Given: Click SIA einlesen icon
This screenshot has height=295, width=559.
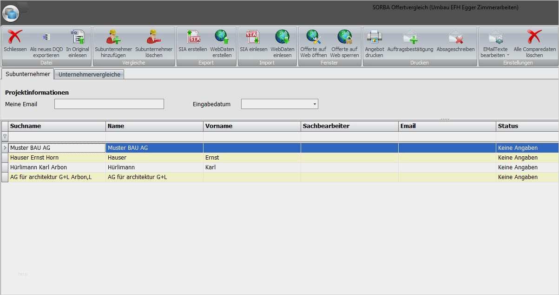Looking at the screenshot, I should (253, 37).
